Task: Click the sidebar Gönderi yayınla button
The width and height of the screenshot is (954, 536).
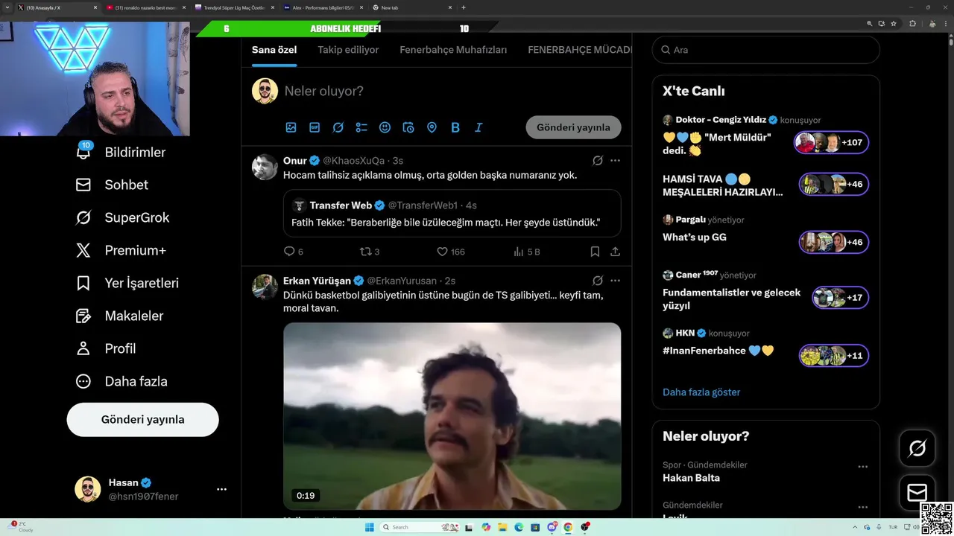Action: click(142, 419)
